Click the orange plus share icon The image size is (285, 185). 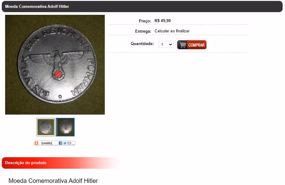click(37, 143)
